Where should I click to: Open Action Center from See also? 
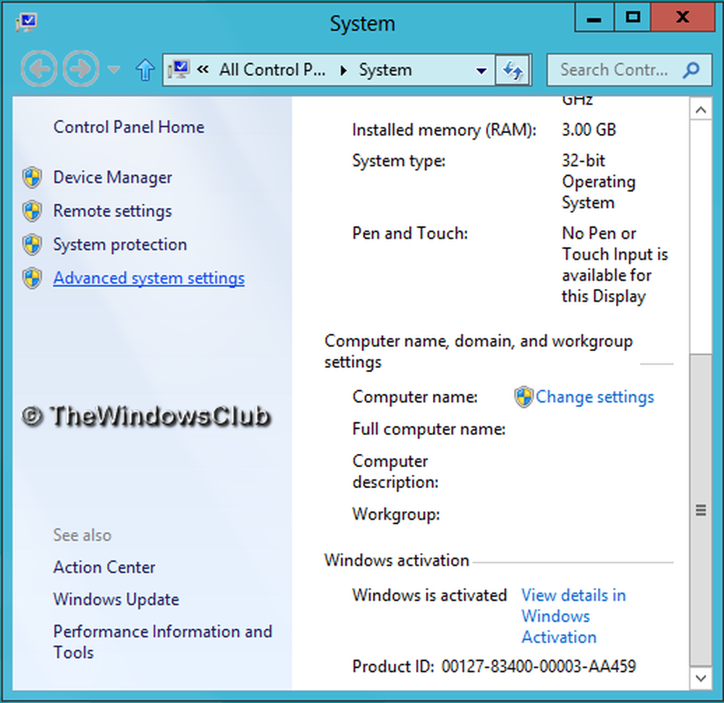pos(104,567)
